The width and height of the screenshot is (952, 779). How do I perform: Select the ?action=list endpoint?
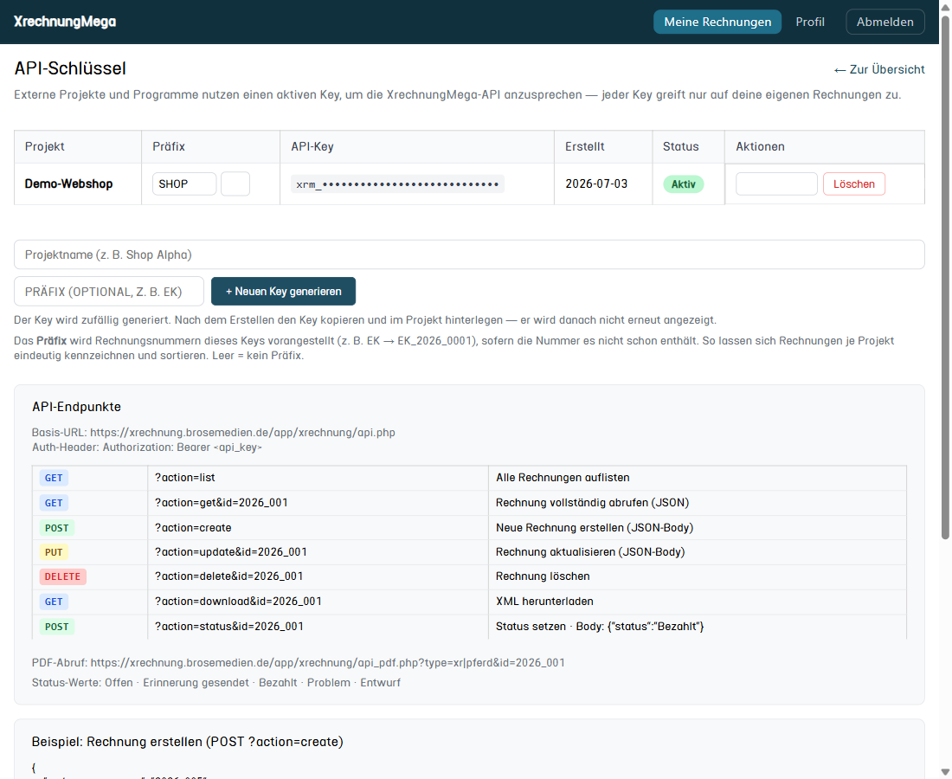click(x=184, y=478)
